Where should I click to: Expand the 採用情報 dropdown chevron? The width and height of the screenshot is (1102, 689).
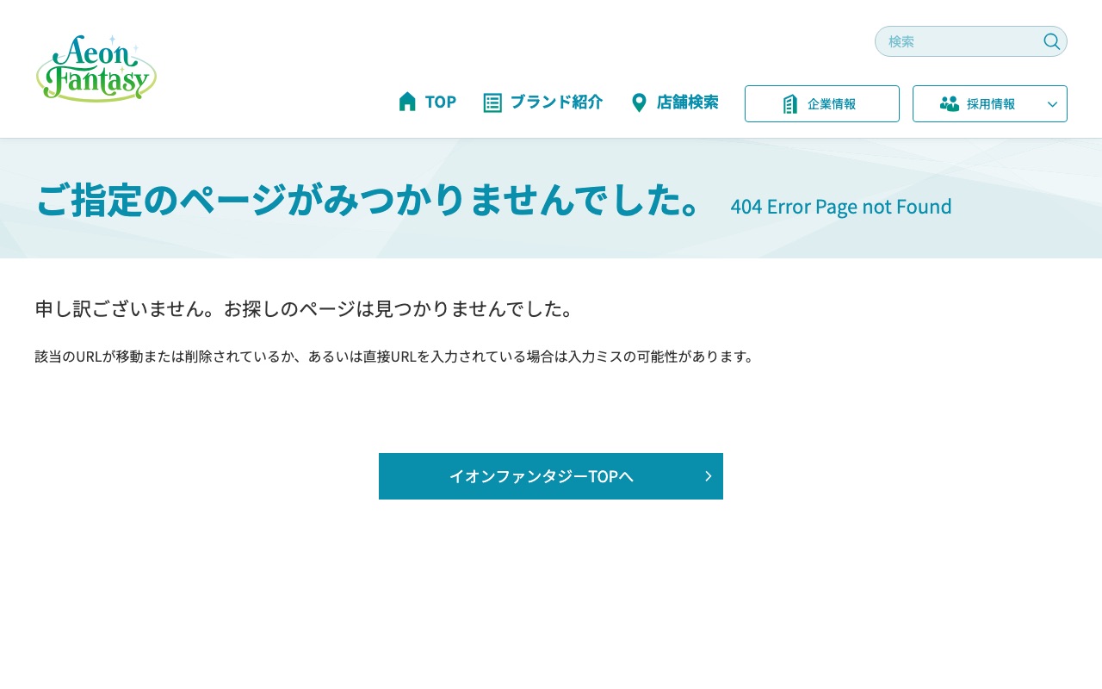(x=1052, y=104)
